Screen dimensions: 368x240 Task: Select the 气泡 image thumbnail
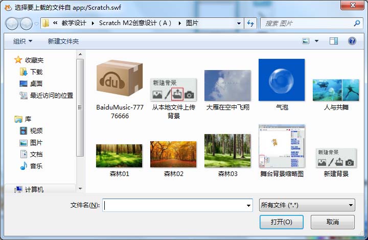282,81
